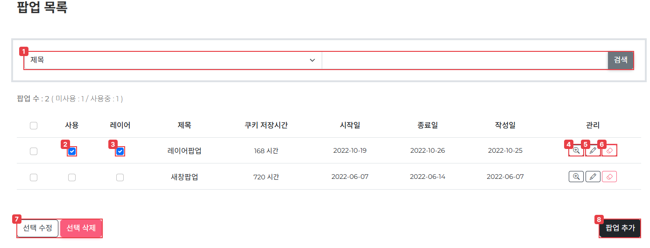Viewport: 650px width, 248px height.
Task: Delete 새창팝업 with its eraser icon
Action: [609, 177]
